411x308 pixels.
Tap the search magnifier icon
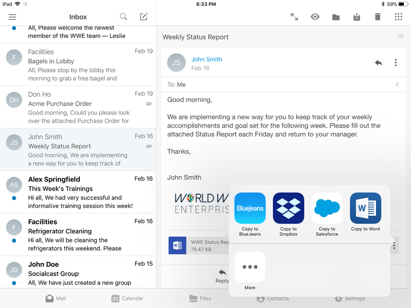(124, 17)
